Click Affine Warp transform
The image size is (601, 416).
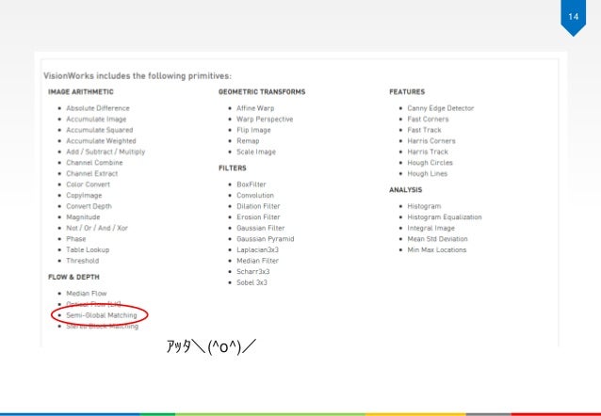tap(255, 108)
